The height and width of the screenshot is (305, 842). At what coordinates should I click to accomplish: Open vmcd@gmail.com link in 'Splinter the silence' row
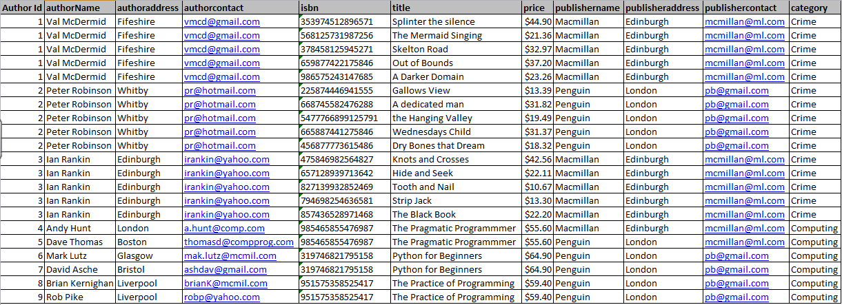coord(222,21)
